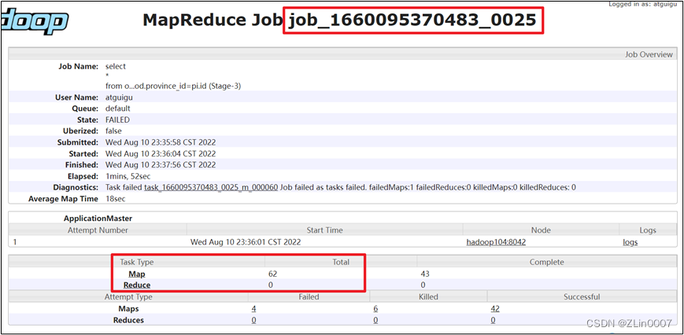Click the job ID job_1660095370483_0025 heading
This screenshot has height=335, width=684.
(412, 20)
